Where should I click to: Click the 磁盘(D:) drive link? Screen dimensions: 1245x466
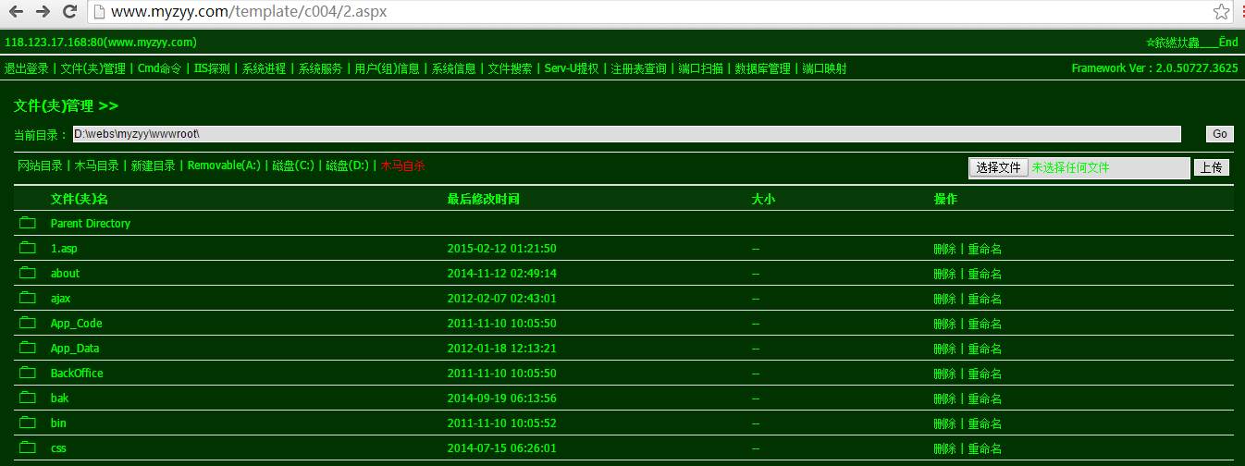click(348, 166)
